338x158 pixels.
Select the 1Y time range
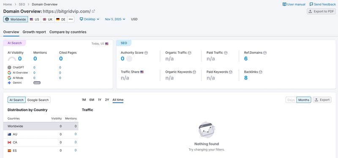tap(100, 100)
